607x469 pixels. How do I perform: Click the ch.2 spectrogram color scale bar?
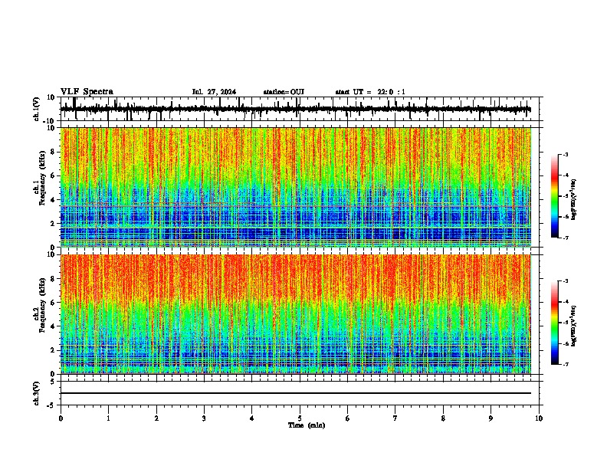pyautogui.click(x=555, y=323)
